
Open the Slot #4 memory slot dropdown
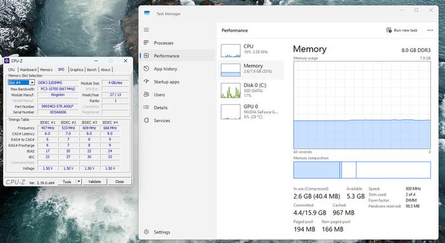click(x=32, y=82)
